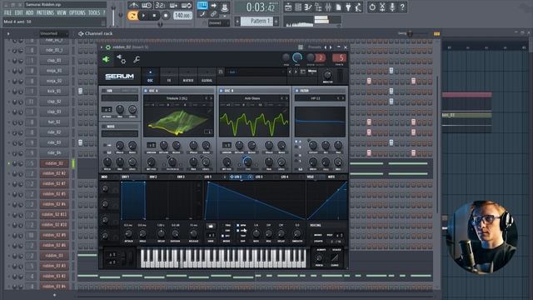The height and width of the screenshot is (300, 533).
Task: Adjust the ENV 1 ATTACK knob
Action: [128, 233]
